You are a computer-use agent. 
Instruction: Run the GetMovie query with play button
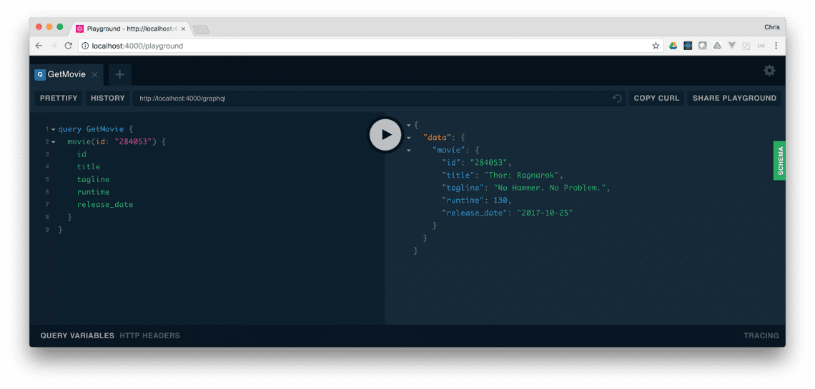385,134
